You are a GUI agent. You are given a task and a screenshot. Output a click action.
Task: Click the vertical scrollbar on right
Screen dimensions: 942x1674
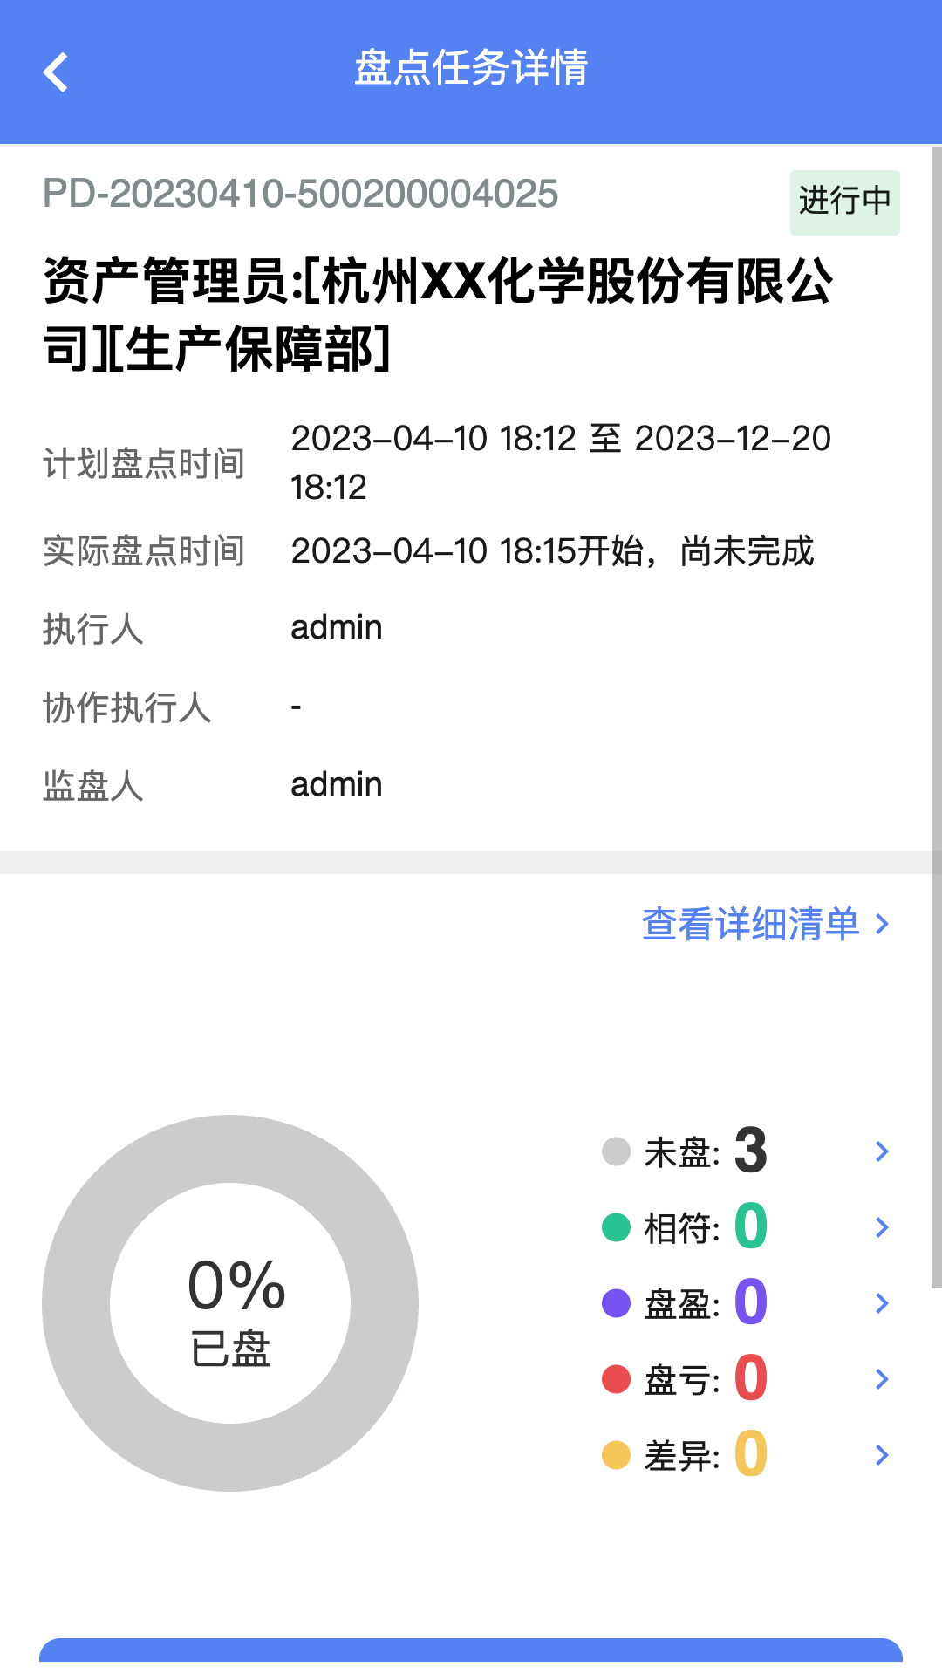click(937, 717)
